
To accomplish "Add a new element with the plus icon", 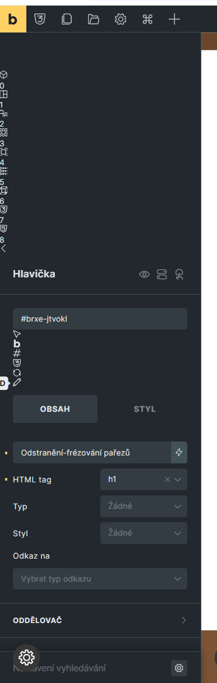I will pos(174,19).
